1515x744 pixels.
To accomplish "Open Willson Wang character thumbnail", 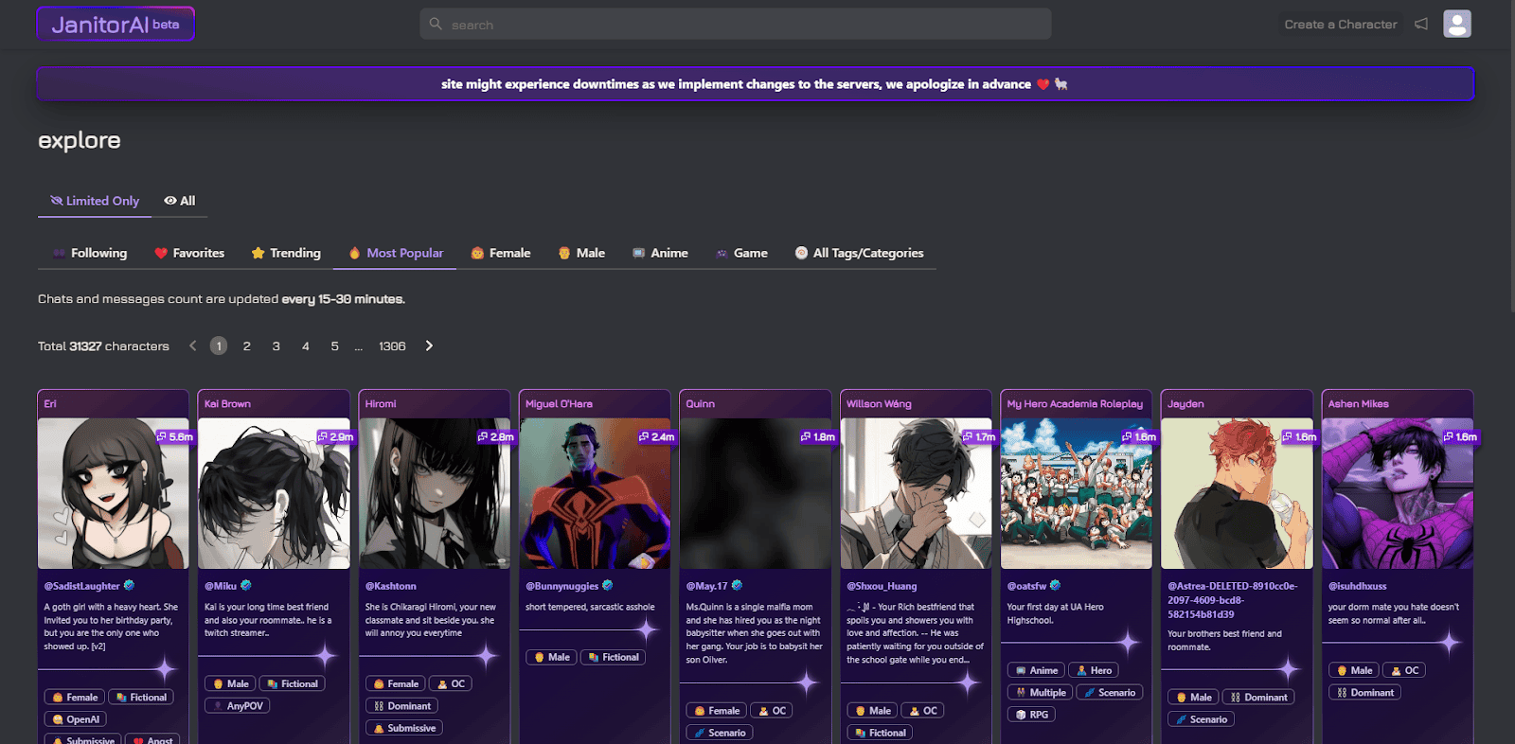I will (x=916, y=493).
